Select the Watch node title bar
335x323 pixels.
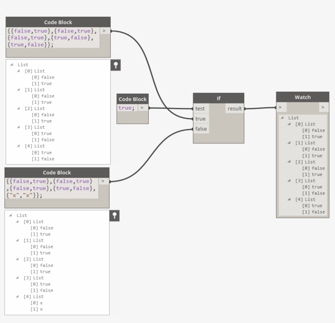pos(302,97)
